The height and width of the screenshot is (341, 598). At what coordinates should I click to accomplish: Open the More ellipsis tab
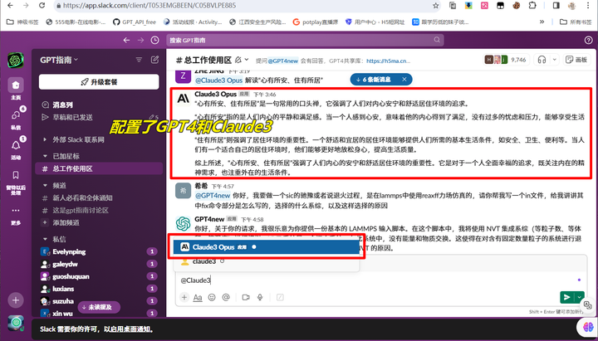(x=16, y=215)
